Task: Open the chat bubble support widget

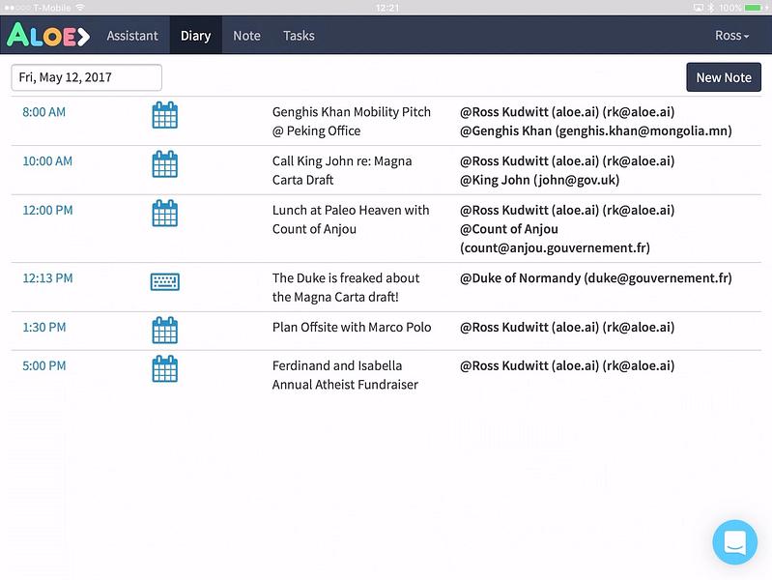Action: tap(734, 542)
